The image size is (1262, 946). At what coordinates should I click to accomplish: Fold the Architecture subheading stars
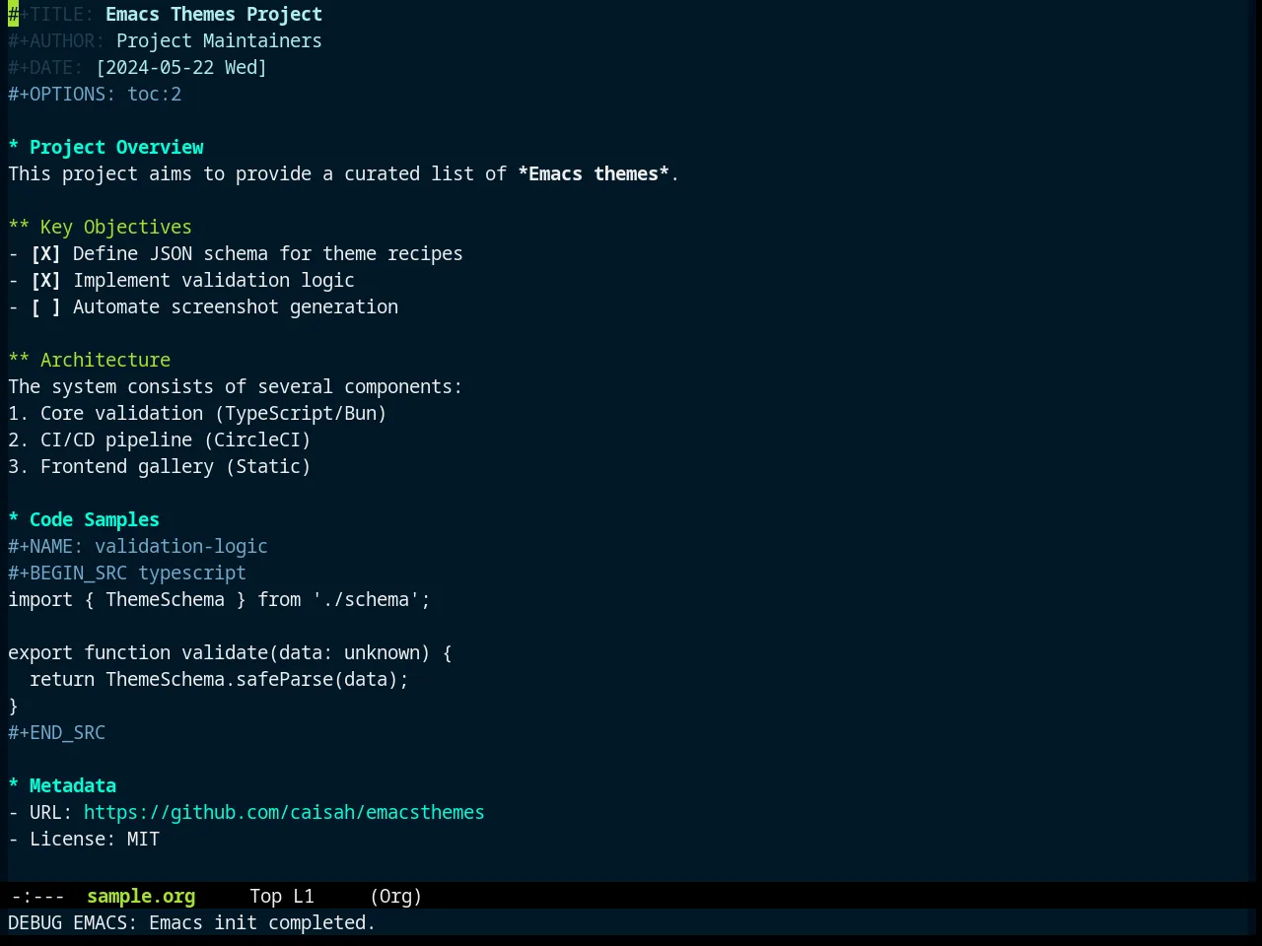pos(19,361)
